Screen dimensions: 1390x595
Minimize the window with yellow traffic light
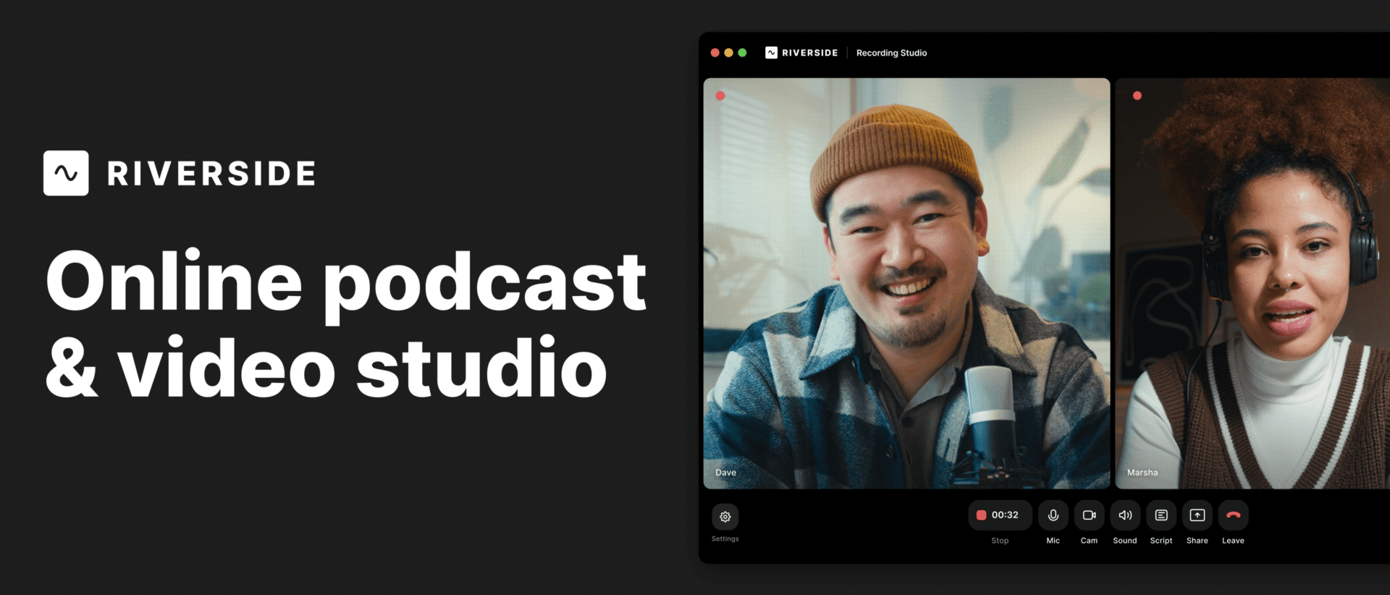click(729, 53)
